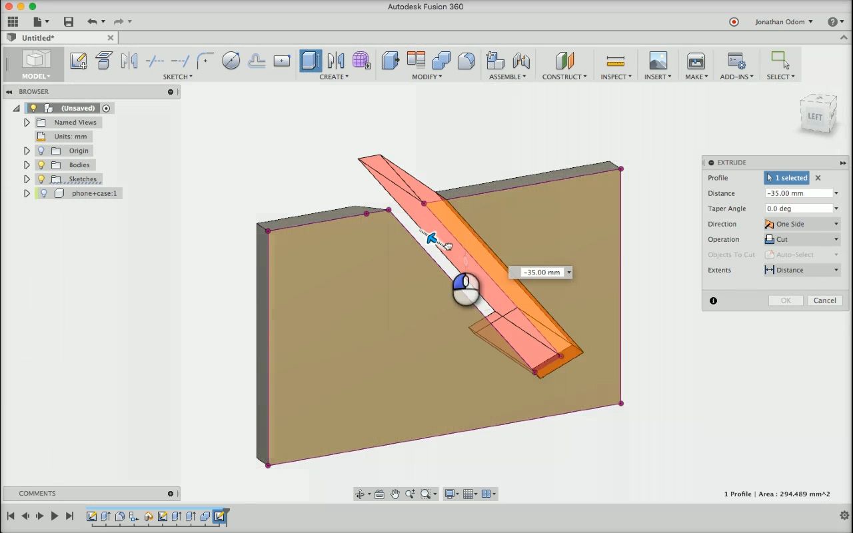Click the 1 selected profile button

coord(786,178)
